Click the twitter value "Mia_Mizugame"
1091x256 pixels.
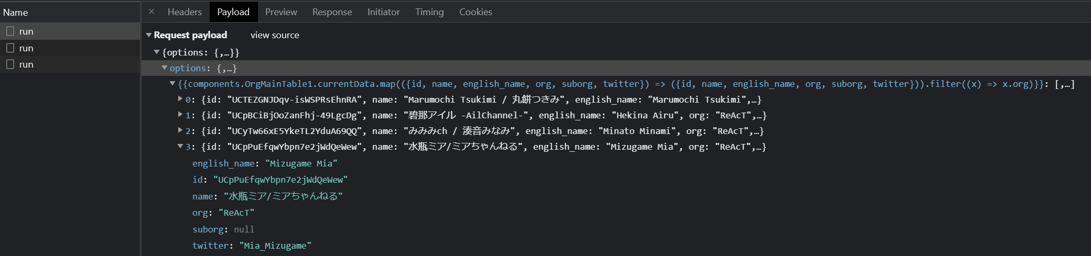[275, 246]
